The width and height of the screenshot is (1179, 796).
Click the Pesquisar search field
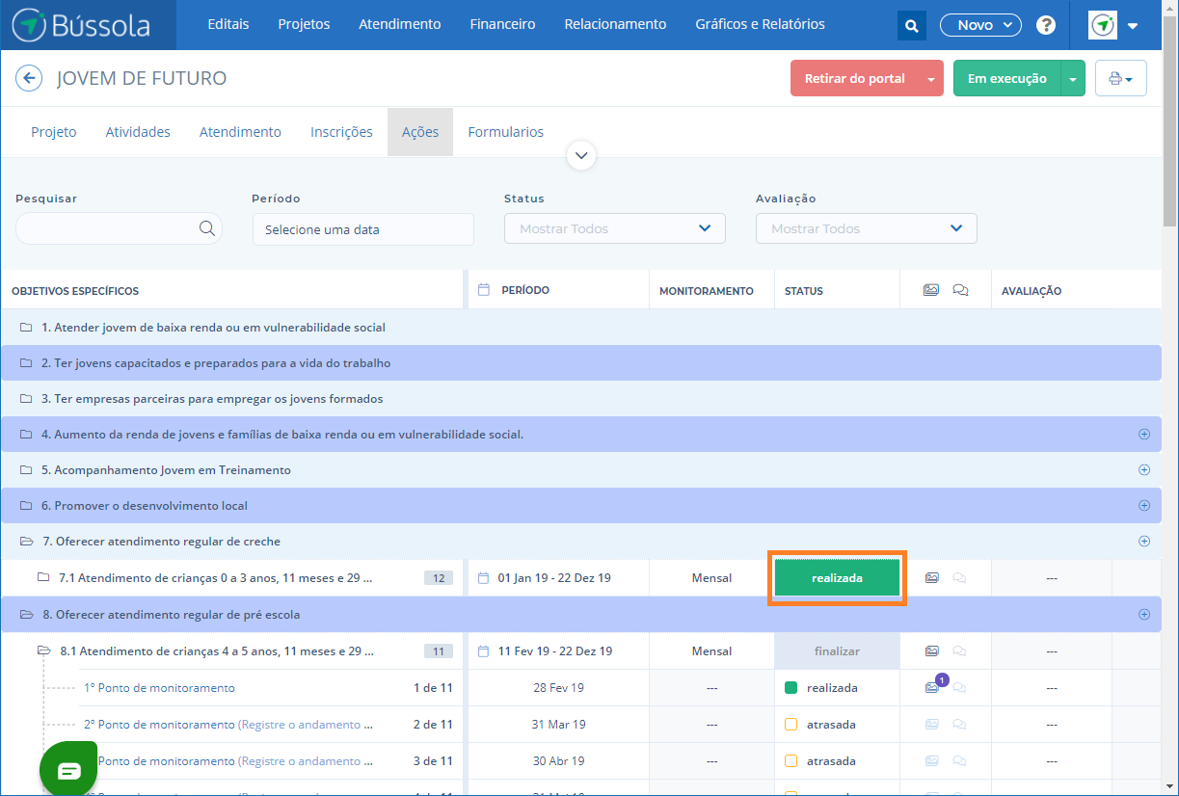click(x=119, y=228)
